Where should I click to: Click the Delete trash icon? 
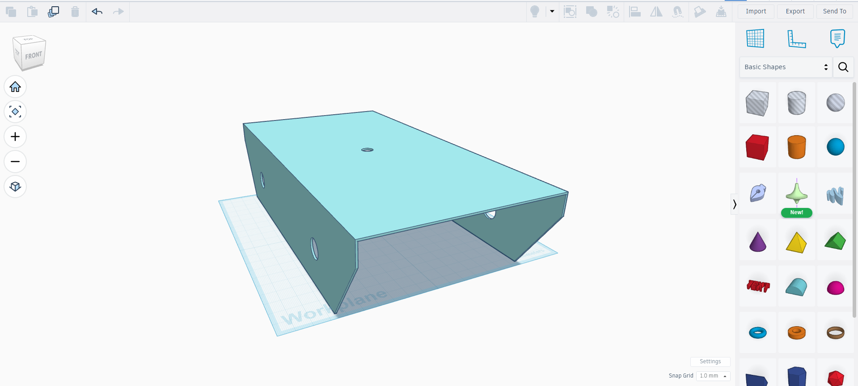75,12
